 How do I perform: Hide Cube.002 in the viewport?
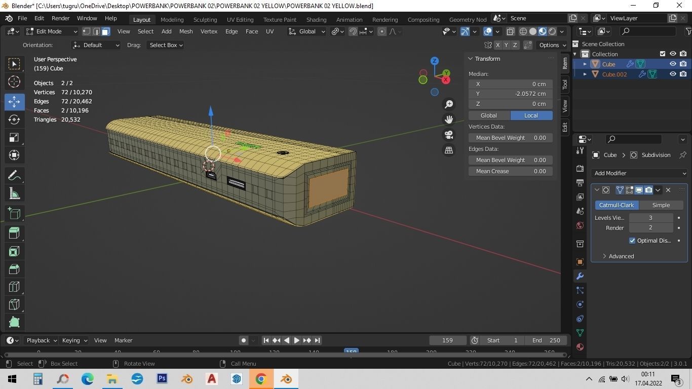(x=673, y=74)
